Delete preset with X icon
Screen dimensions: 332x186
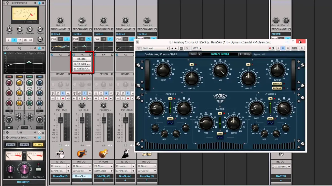point(187,48)
